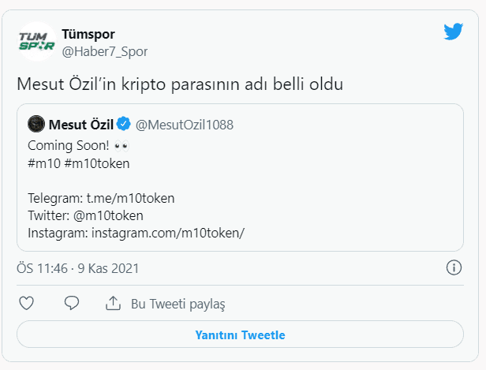Open the t.me/m10token Telegram link
The image size is (486, 370).
[x=130, y=199]
